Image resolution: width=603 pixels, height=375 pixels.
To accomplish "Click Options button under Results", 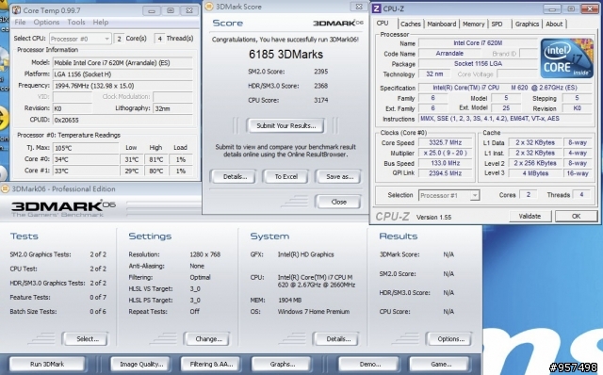I will click(450, 339).
